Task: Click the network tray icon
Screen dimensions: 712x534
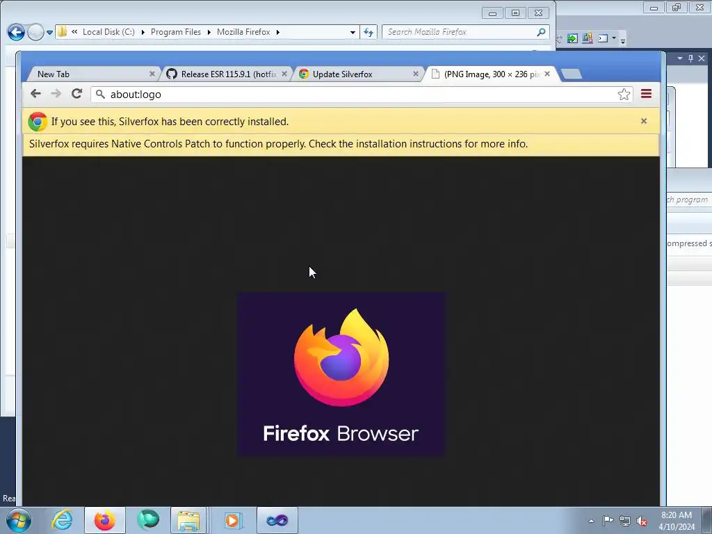Action: point(625,521)
